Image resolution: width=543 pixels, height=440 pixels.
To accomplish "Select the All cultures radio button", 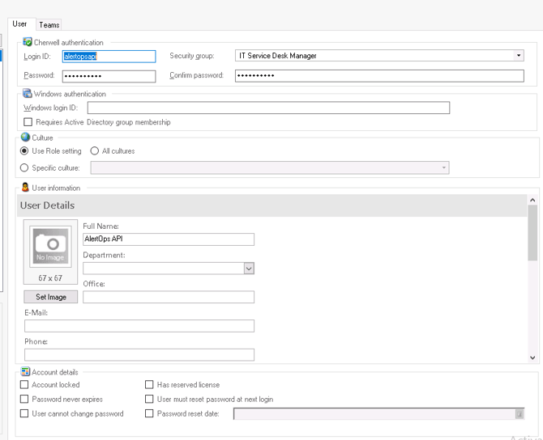I will (95, 151).
